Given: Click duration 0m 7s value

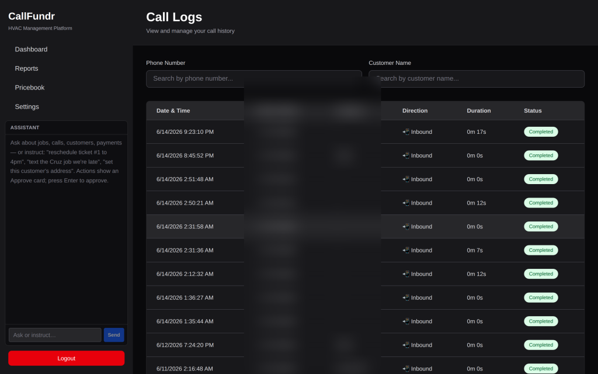Looking at the screenshot, I should (475, 250).
